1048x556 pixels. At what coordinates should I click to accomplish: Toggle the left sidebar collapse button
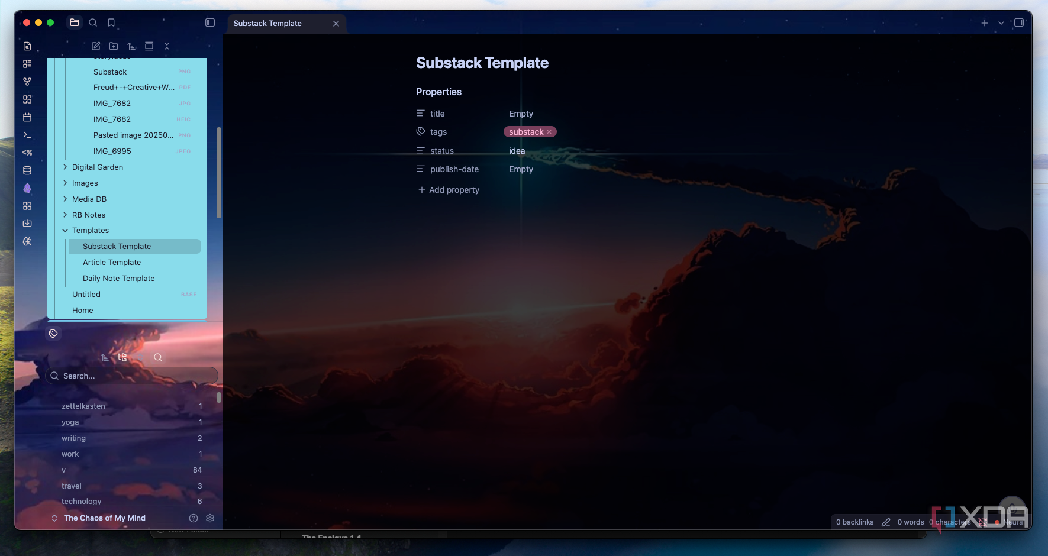210,22
